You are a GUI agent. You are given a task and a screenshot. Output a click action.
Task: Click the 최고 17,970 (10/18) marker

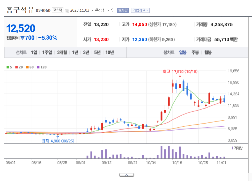[x=180, y=71]
